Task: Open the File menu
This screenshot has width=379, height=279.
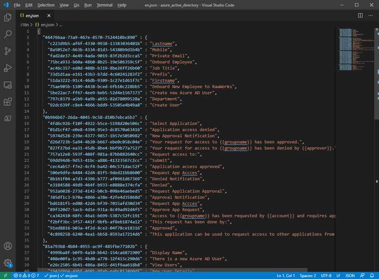Action: pos(17,5)
